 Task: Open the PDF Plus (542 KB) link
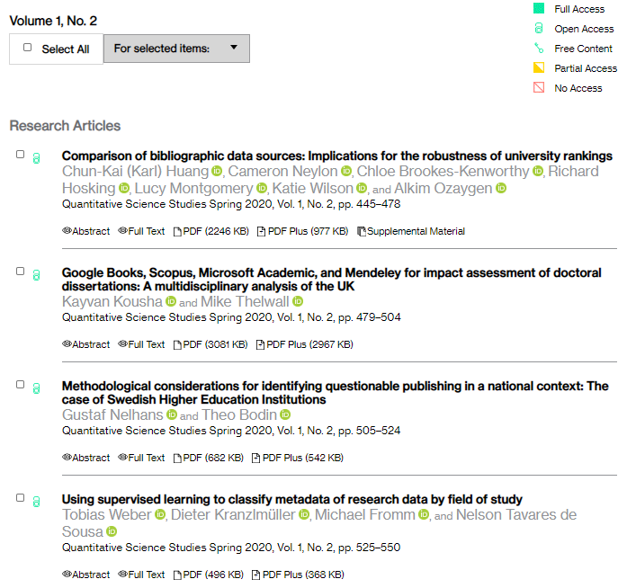298,458
